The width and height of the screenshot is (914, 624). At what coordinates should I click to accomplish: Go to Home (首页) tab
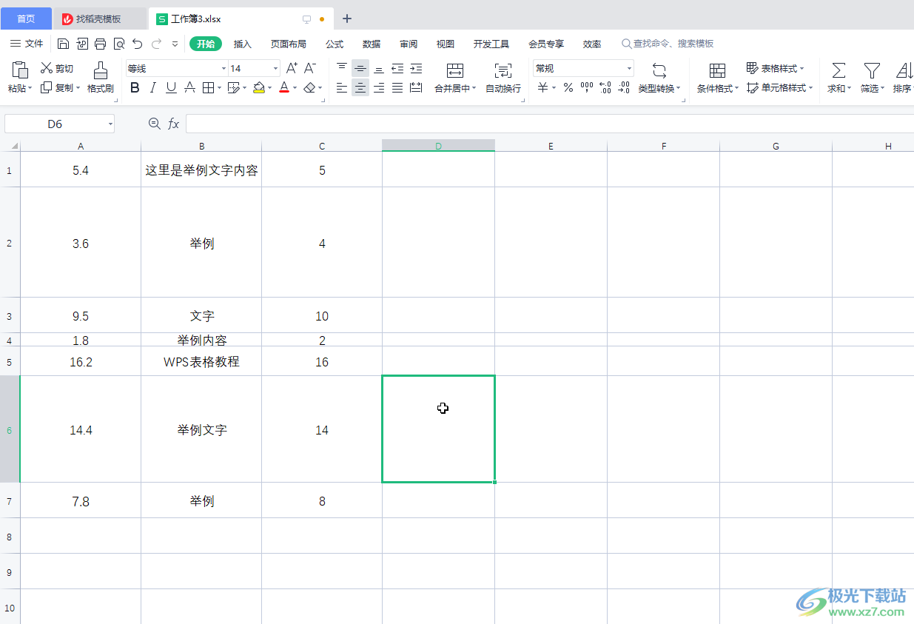tap(26, 19)
